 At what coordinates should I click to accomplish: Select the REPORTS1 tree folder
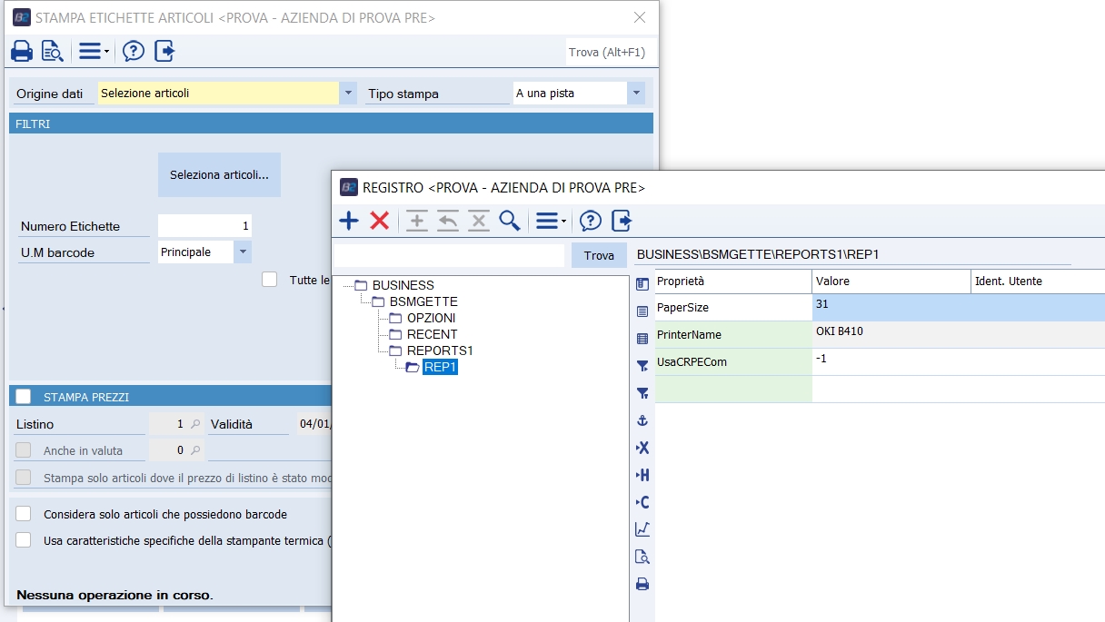(440, 350)
